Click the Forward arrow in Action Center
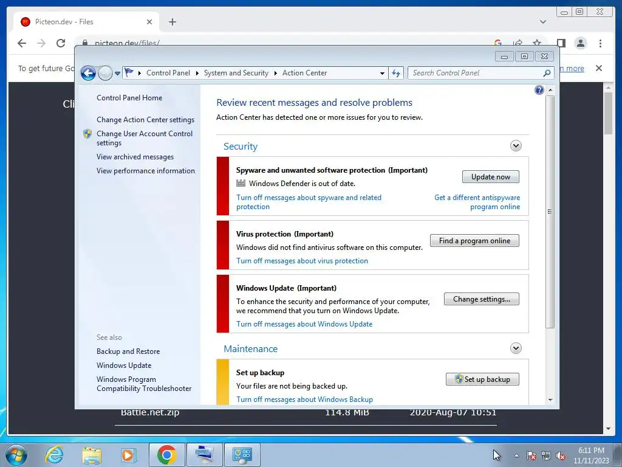Screen dimensions: 622x467 click(105, 73)
